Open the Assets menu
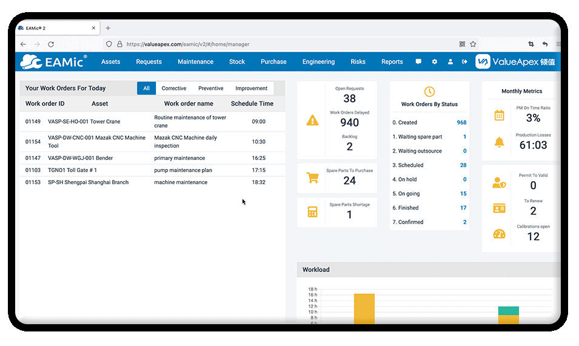 [111, 62]
